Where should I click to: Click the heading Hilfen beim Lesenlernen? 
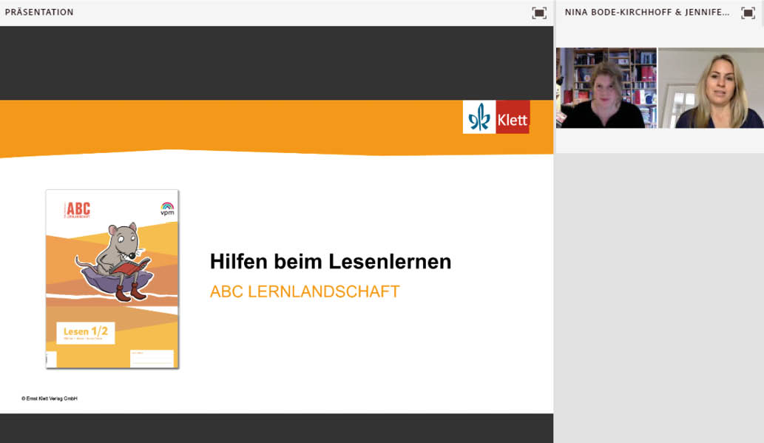tap(331, 262)
